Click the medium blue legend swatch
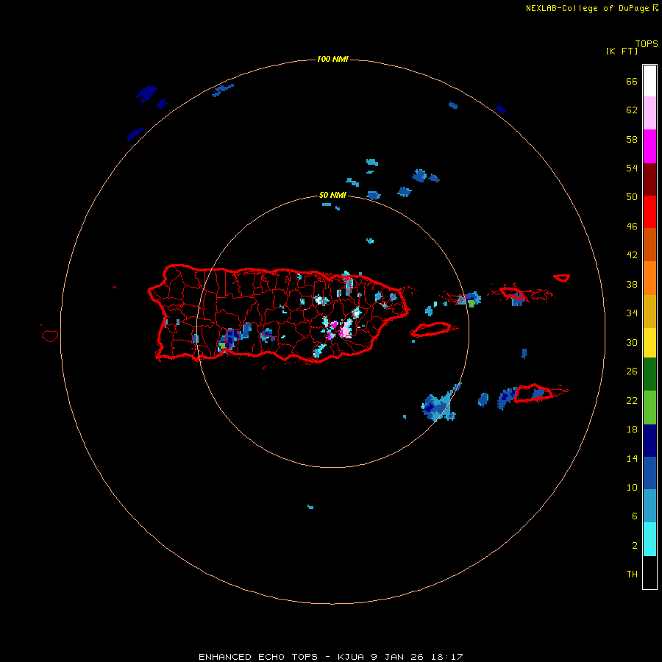This screenshot has height=662, width=662. (x=649, y=473)
